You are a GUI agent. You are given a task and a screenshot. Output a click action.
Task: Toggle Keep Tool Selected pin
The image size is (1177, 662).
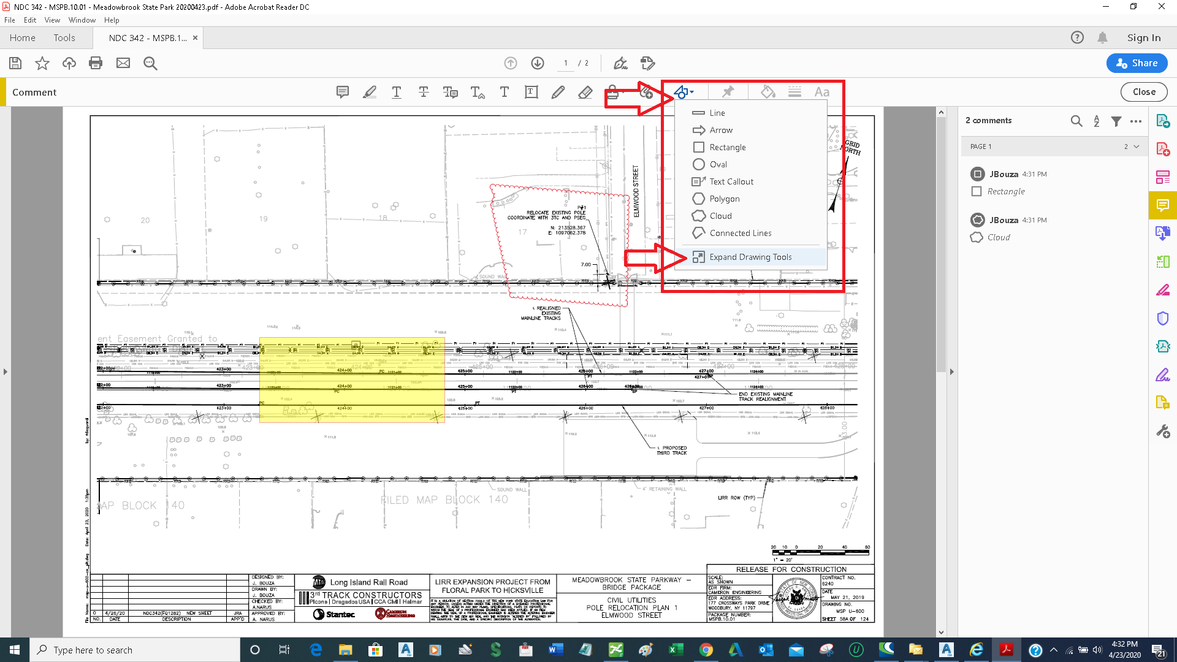click(728, 91)
